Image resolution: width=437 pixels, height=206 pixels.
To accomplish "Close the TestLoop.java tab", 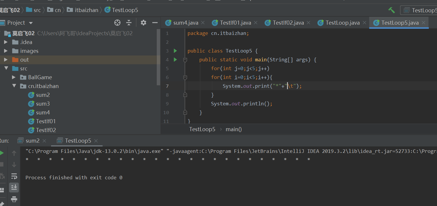I will click(365, 23).
